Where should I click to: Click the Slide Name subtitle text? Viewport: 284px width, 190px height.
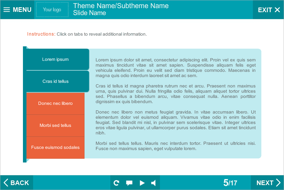pyautogui.click(x=89, y=13)
